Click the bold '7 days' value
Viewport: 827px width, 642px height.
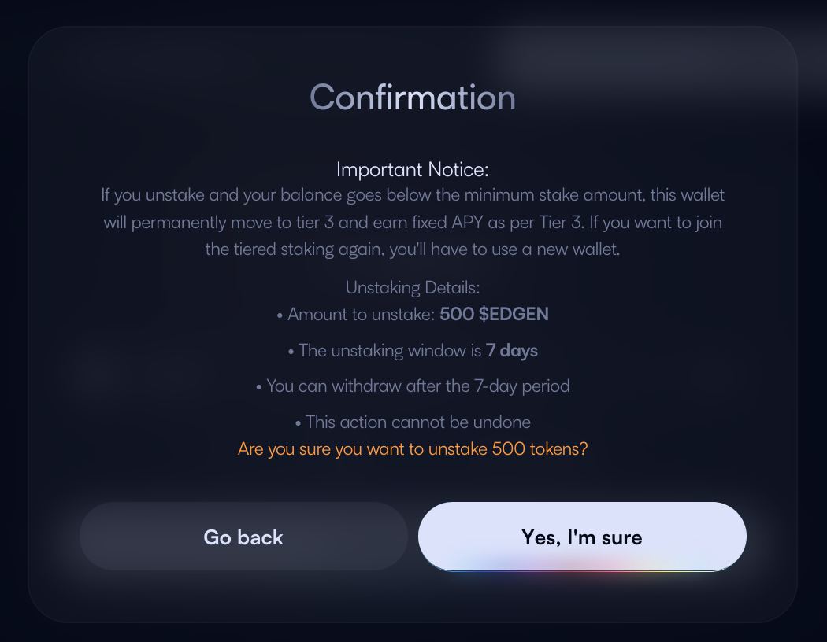pos(512,351)
